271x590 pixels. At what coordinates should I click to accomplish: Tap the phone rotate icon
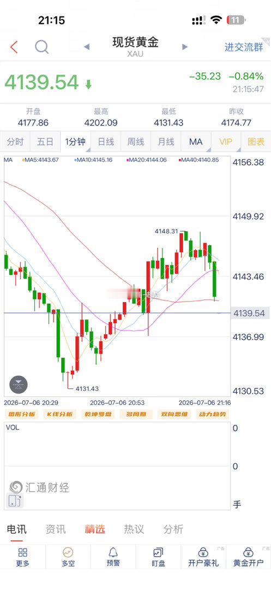[x=14, y=500]
